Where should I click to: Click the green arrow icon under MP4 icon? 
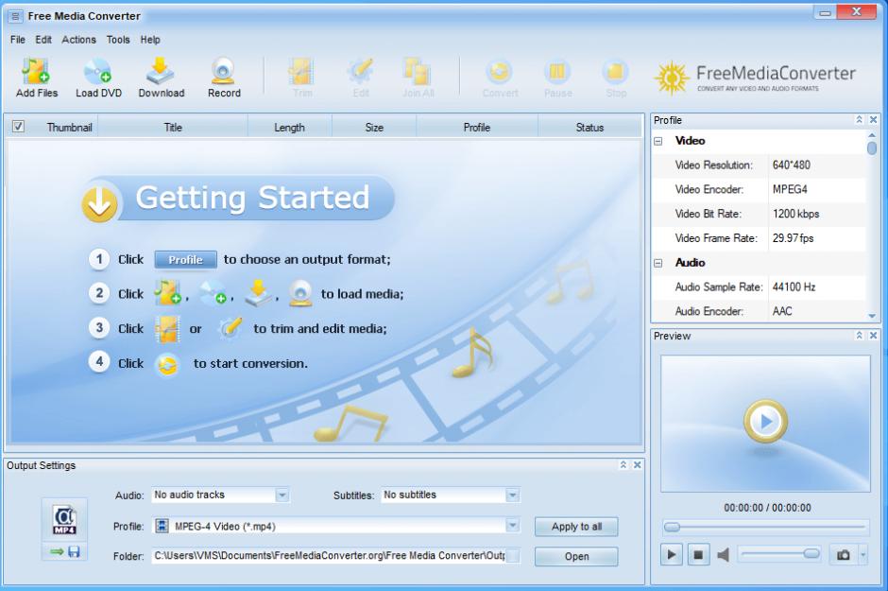point(57,551)
